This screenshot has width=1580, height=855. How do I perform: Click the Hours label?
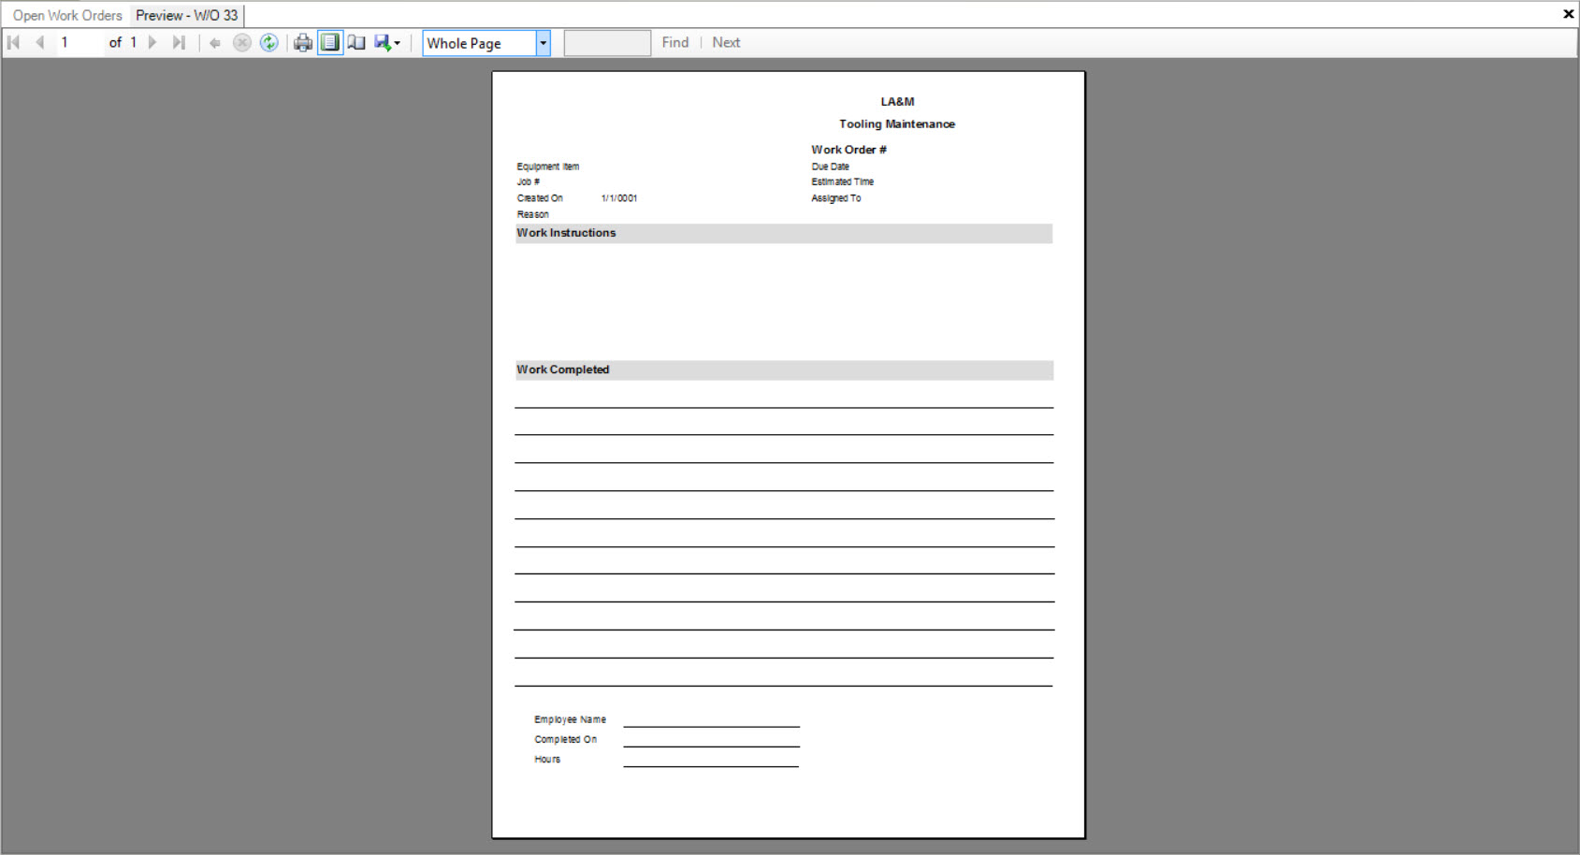[x=547, y=760]
